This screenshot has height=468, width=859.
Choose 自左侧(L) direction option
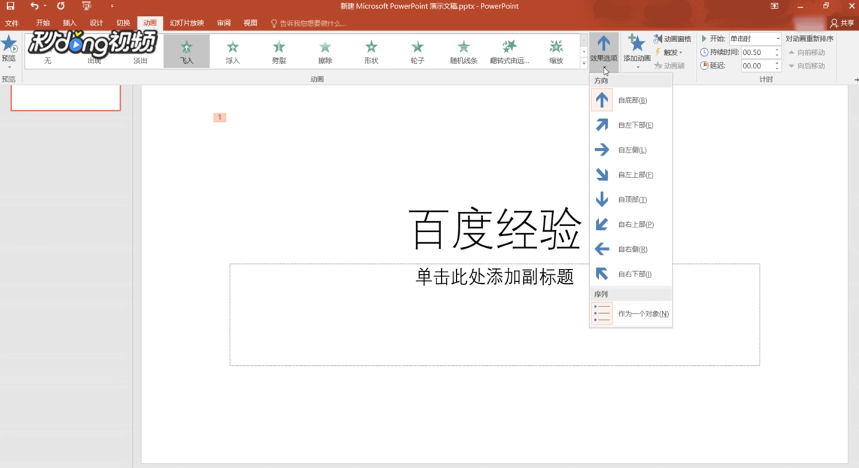pyautogui.click(x=631, y=150)
